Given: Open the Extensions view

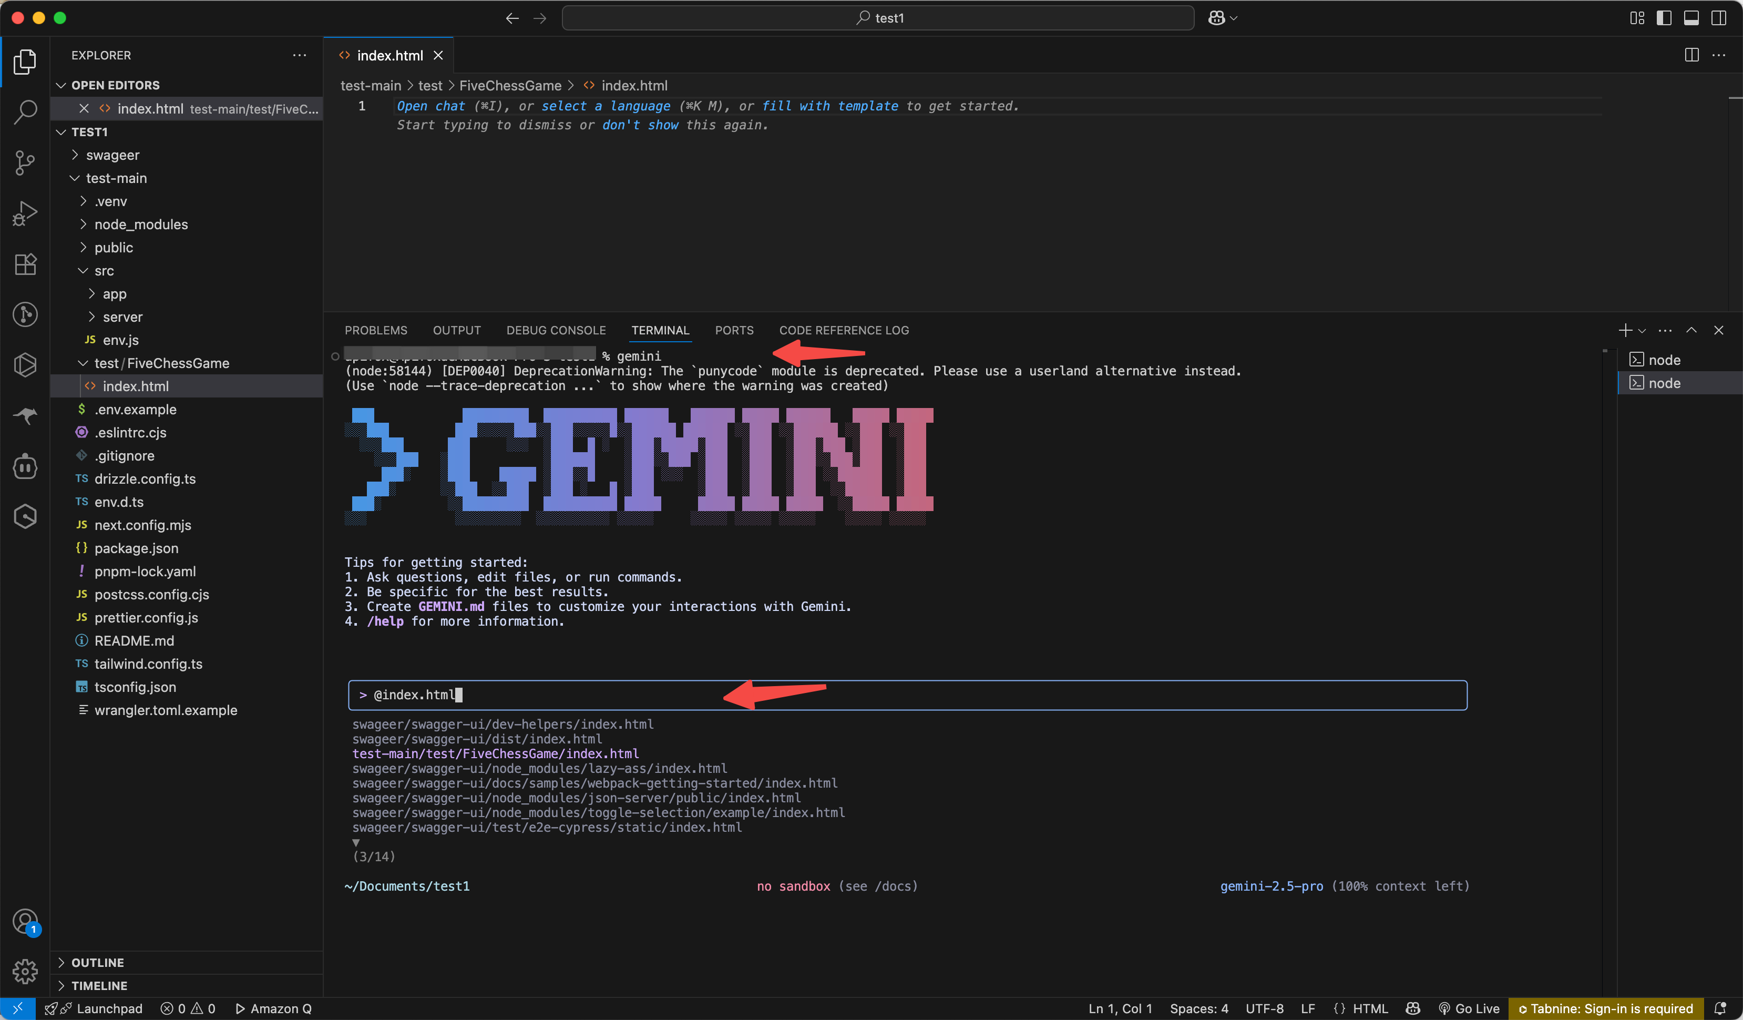Looking at the screenshot, I should pyautogui.click(x=25, y=264).
